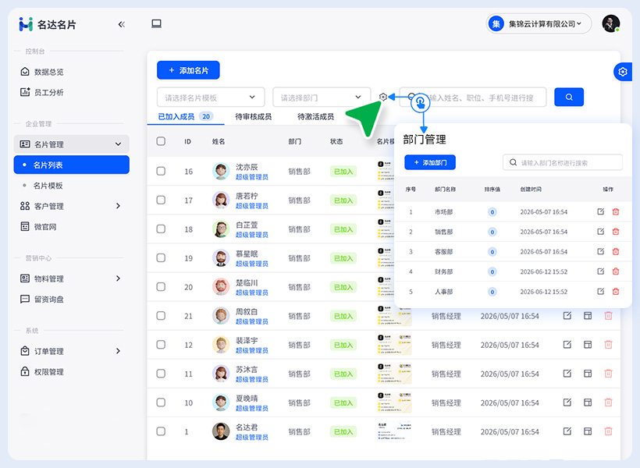Delete member 苏沐言

tap(608, 374)
